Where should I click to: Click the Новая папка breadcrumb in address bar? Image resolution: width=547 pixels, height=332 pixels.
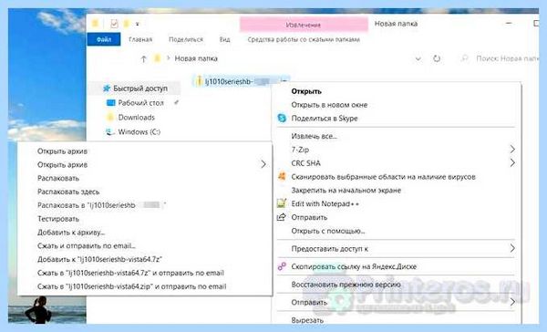pos(196,58)
